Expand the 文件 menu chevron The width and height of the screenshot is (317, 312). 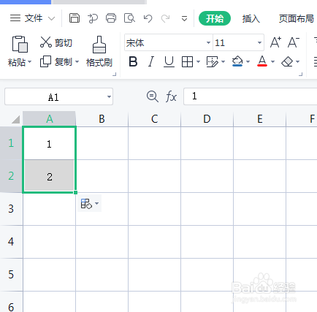pos(52,18)
